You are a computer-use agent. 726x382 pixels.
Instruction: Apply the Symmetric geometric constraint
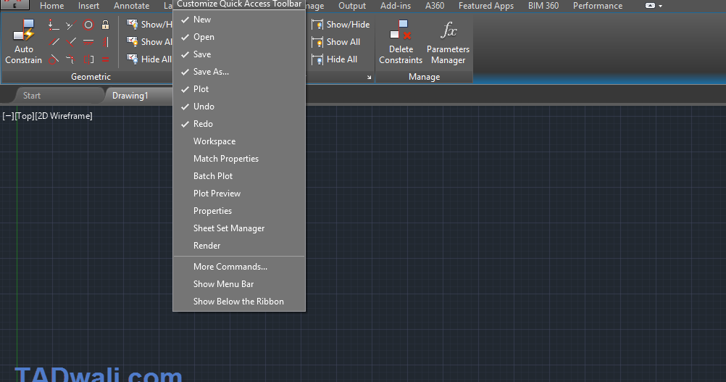tap(88, 59)
